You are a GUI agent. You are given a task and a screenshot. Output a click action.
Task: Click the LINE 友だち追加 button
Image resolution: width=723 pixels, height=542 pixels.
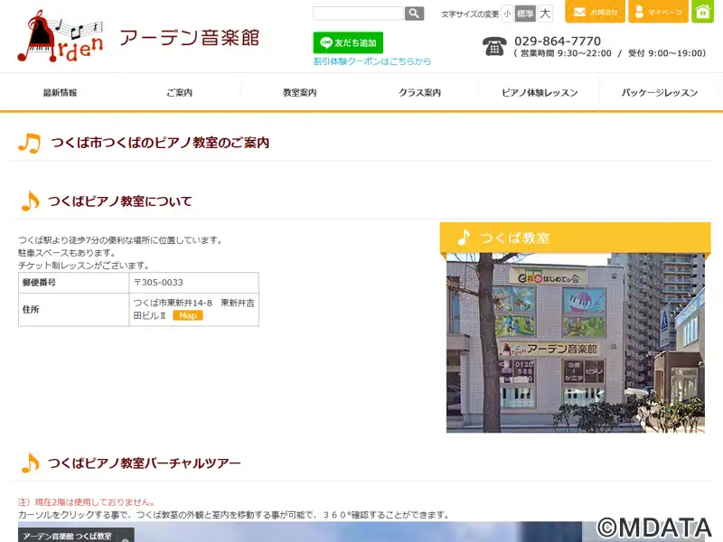coord(348,42)
